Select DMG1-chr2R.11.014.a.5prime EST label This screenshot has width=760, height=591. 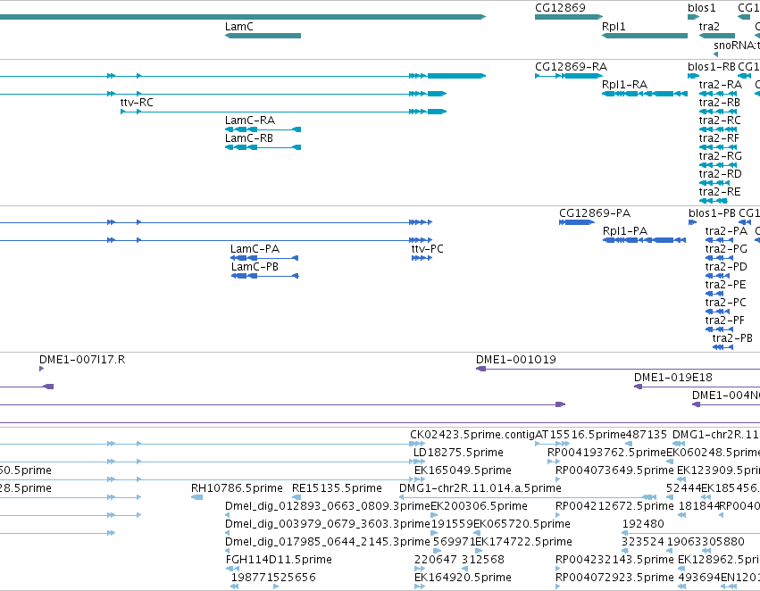pos(480,488)
